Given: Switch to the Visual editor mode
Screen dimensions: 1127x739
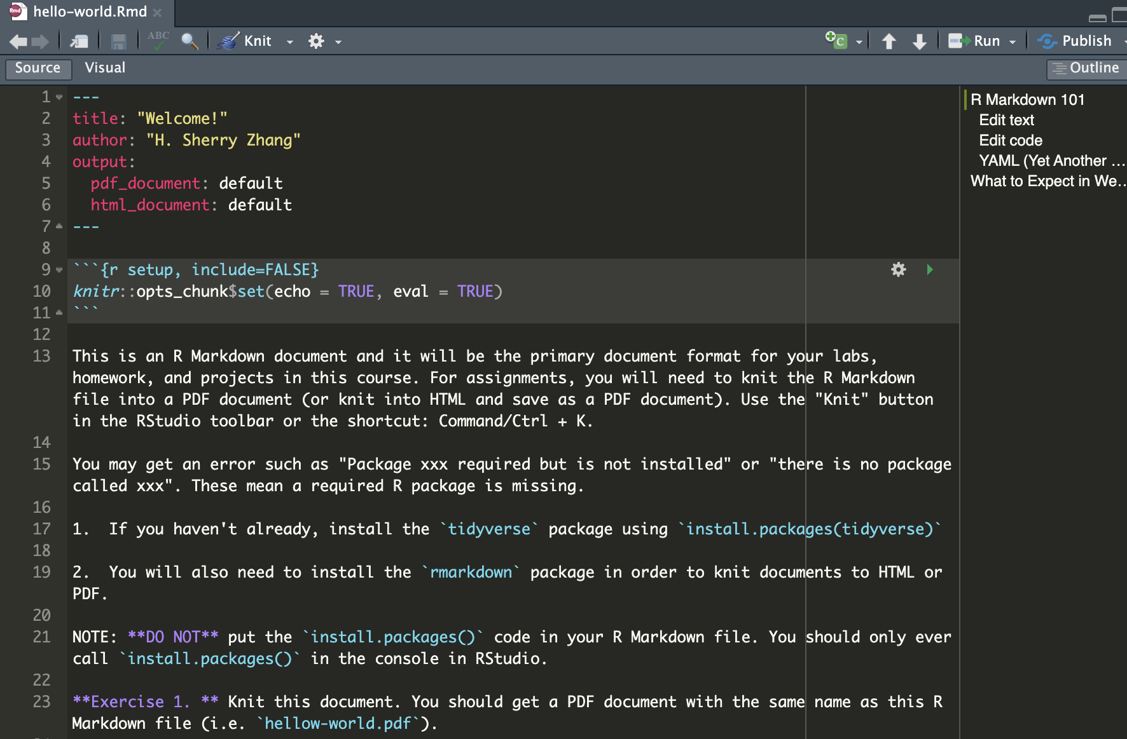Looking at the screenshot, I should point(105,68).
